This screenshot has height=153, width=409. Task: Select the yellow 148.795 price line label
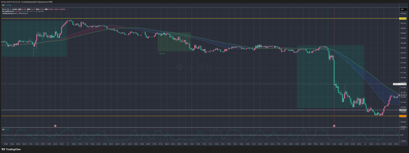403,18
